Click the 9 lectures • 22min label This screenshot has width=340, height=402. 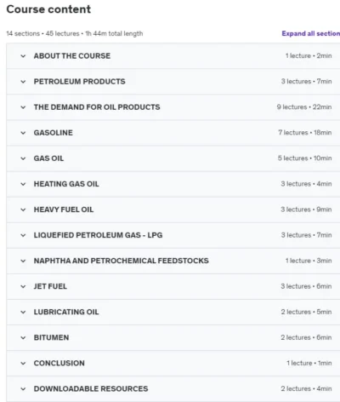(x=304, y=107)
